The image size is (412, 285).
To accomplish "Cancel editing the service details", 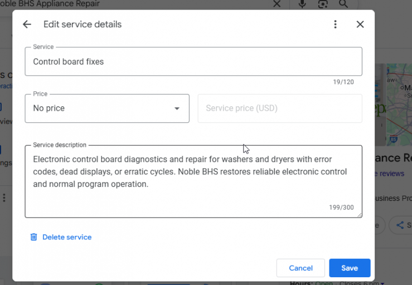I will [300, 268].
